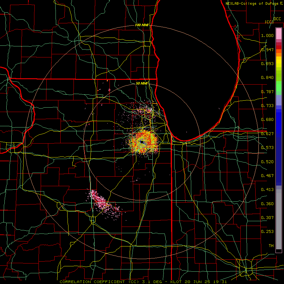The width and height of the screenshot is (284, 284).
Task: Select the 0.733 legend value
Action: (x=267, y=106)
